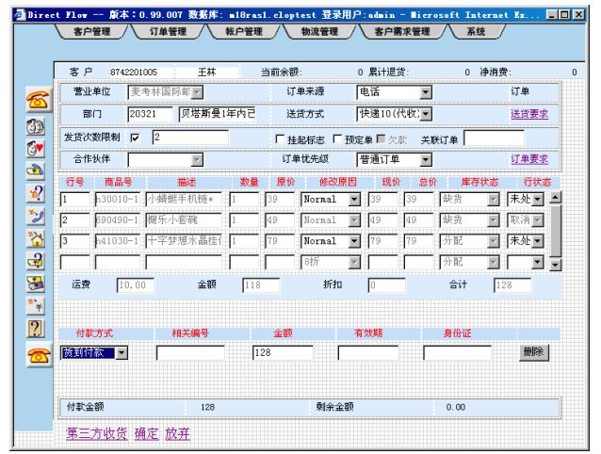Enable the 挂起标志 checkbox
Screen dimensions: 601x454
279,138
